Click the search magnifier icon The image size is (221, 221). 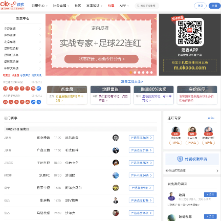pyautogui.click(x=138, y=6)
